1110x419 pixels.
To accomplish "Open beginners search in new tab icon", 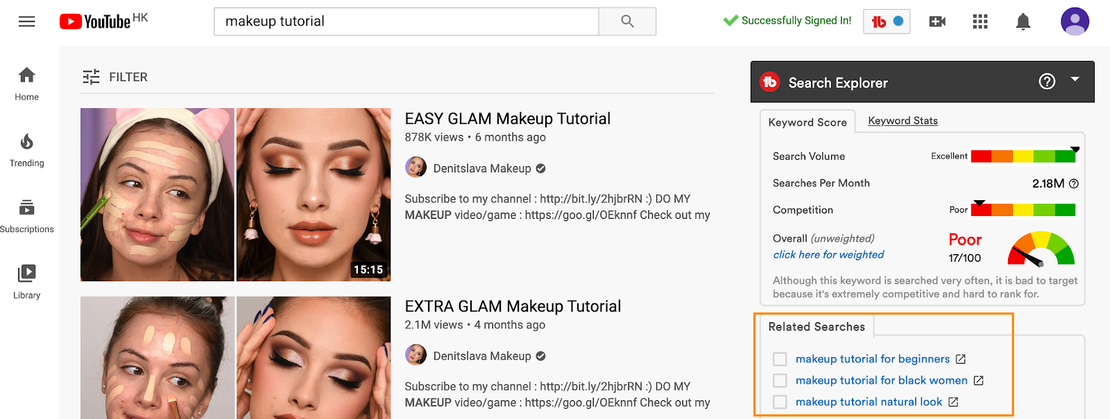I will click(x=961, y=359).
